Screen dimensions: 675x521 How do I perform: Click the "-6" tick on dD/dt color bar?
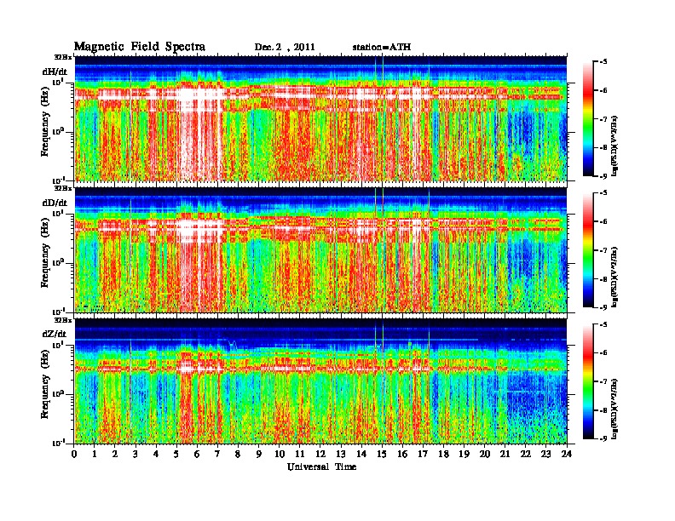click(x=603, y=221)
